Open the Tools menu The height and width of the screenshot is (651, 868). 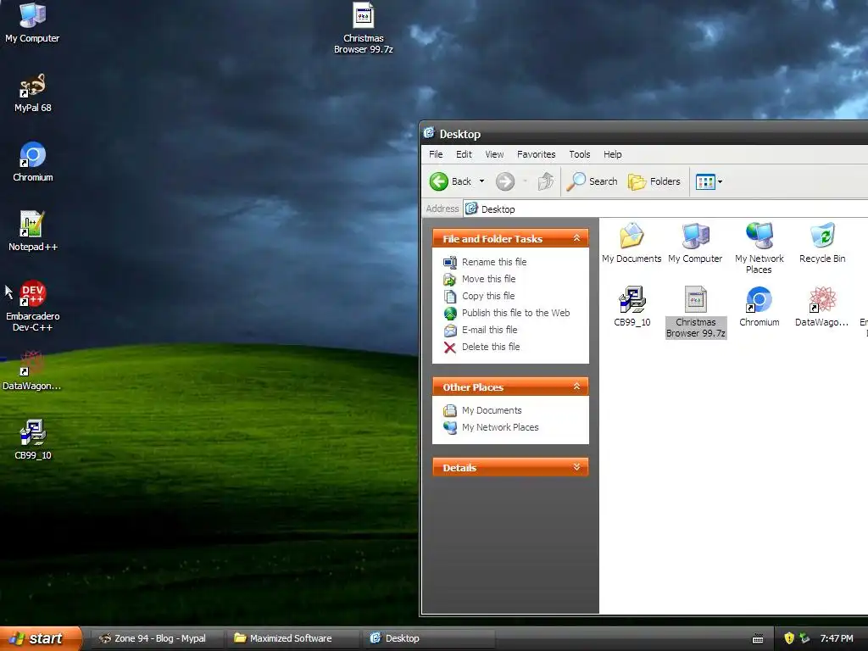(580, 154)
